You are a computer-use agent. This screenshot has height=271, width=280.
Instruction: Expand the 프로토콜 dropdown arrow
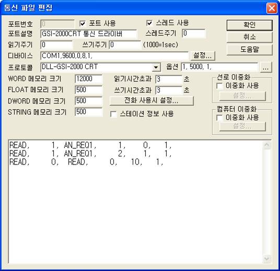(x=156, y=67)
